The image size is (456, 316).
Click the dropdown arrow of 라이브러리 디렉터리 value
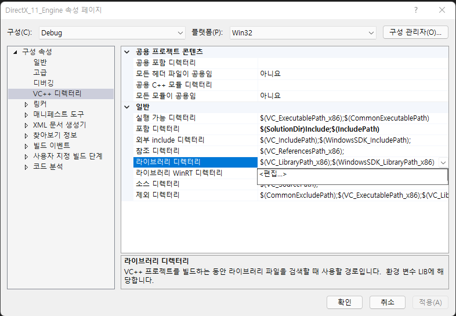coord(443,162)
